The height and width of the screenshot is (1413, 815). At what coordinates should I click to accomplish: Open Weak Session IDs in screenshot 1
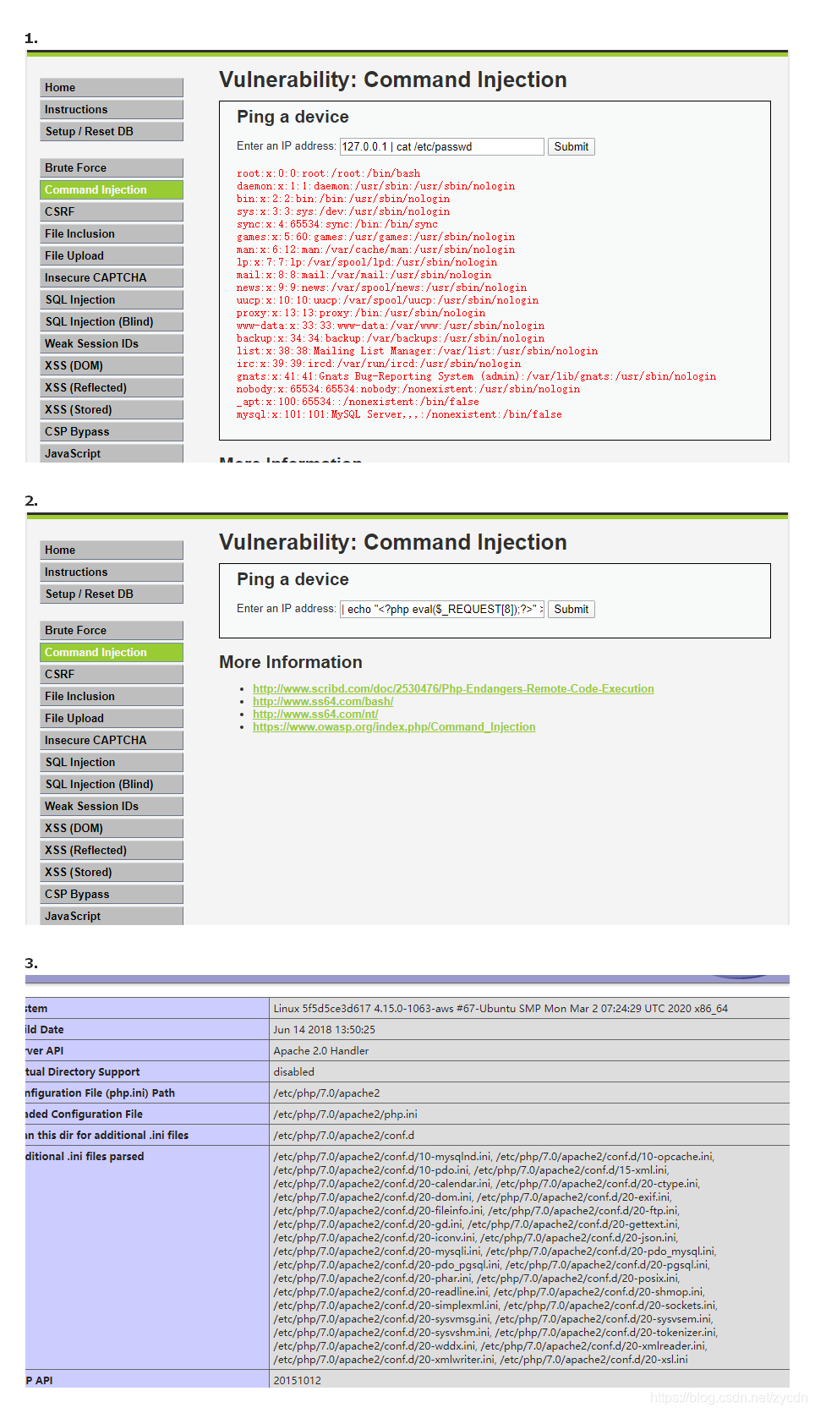pos(111,343)
